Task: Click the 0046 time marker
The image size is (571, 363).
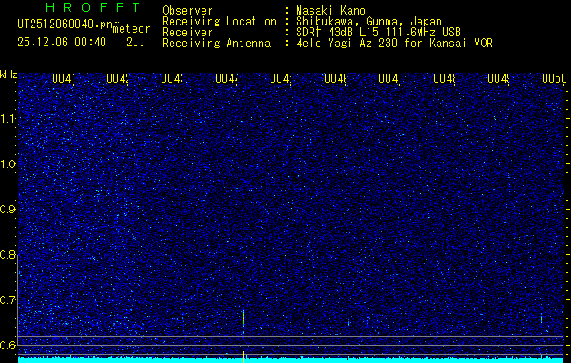Action: pyautogui.click(x=335, y=78)
